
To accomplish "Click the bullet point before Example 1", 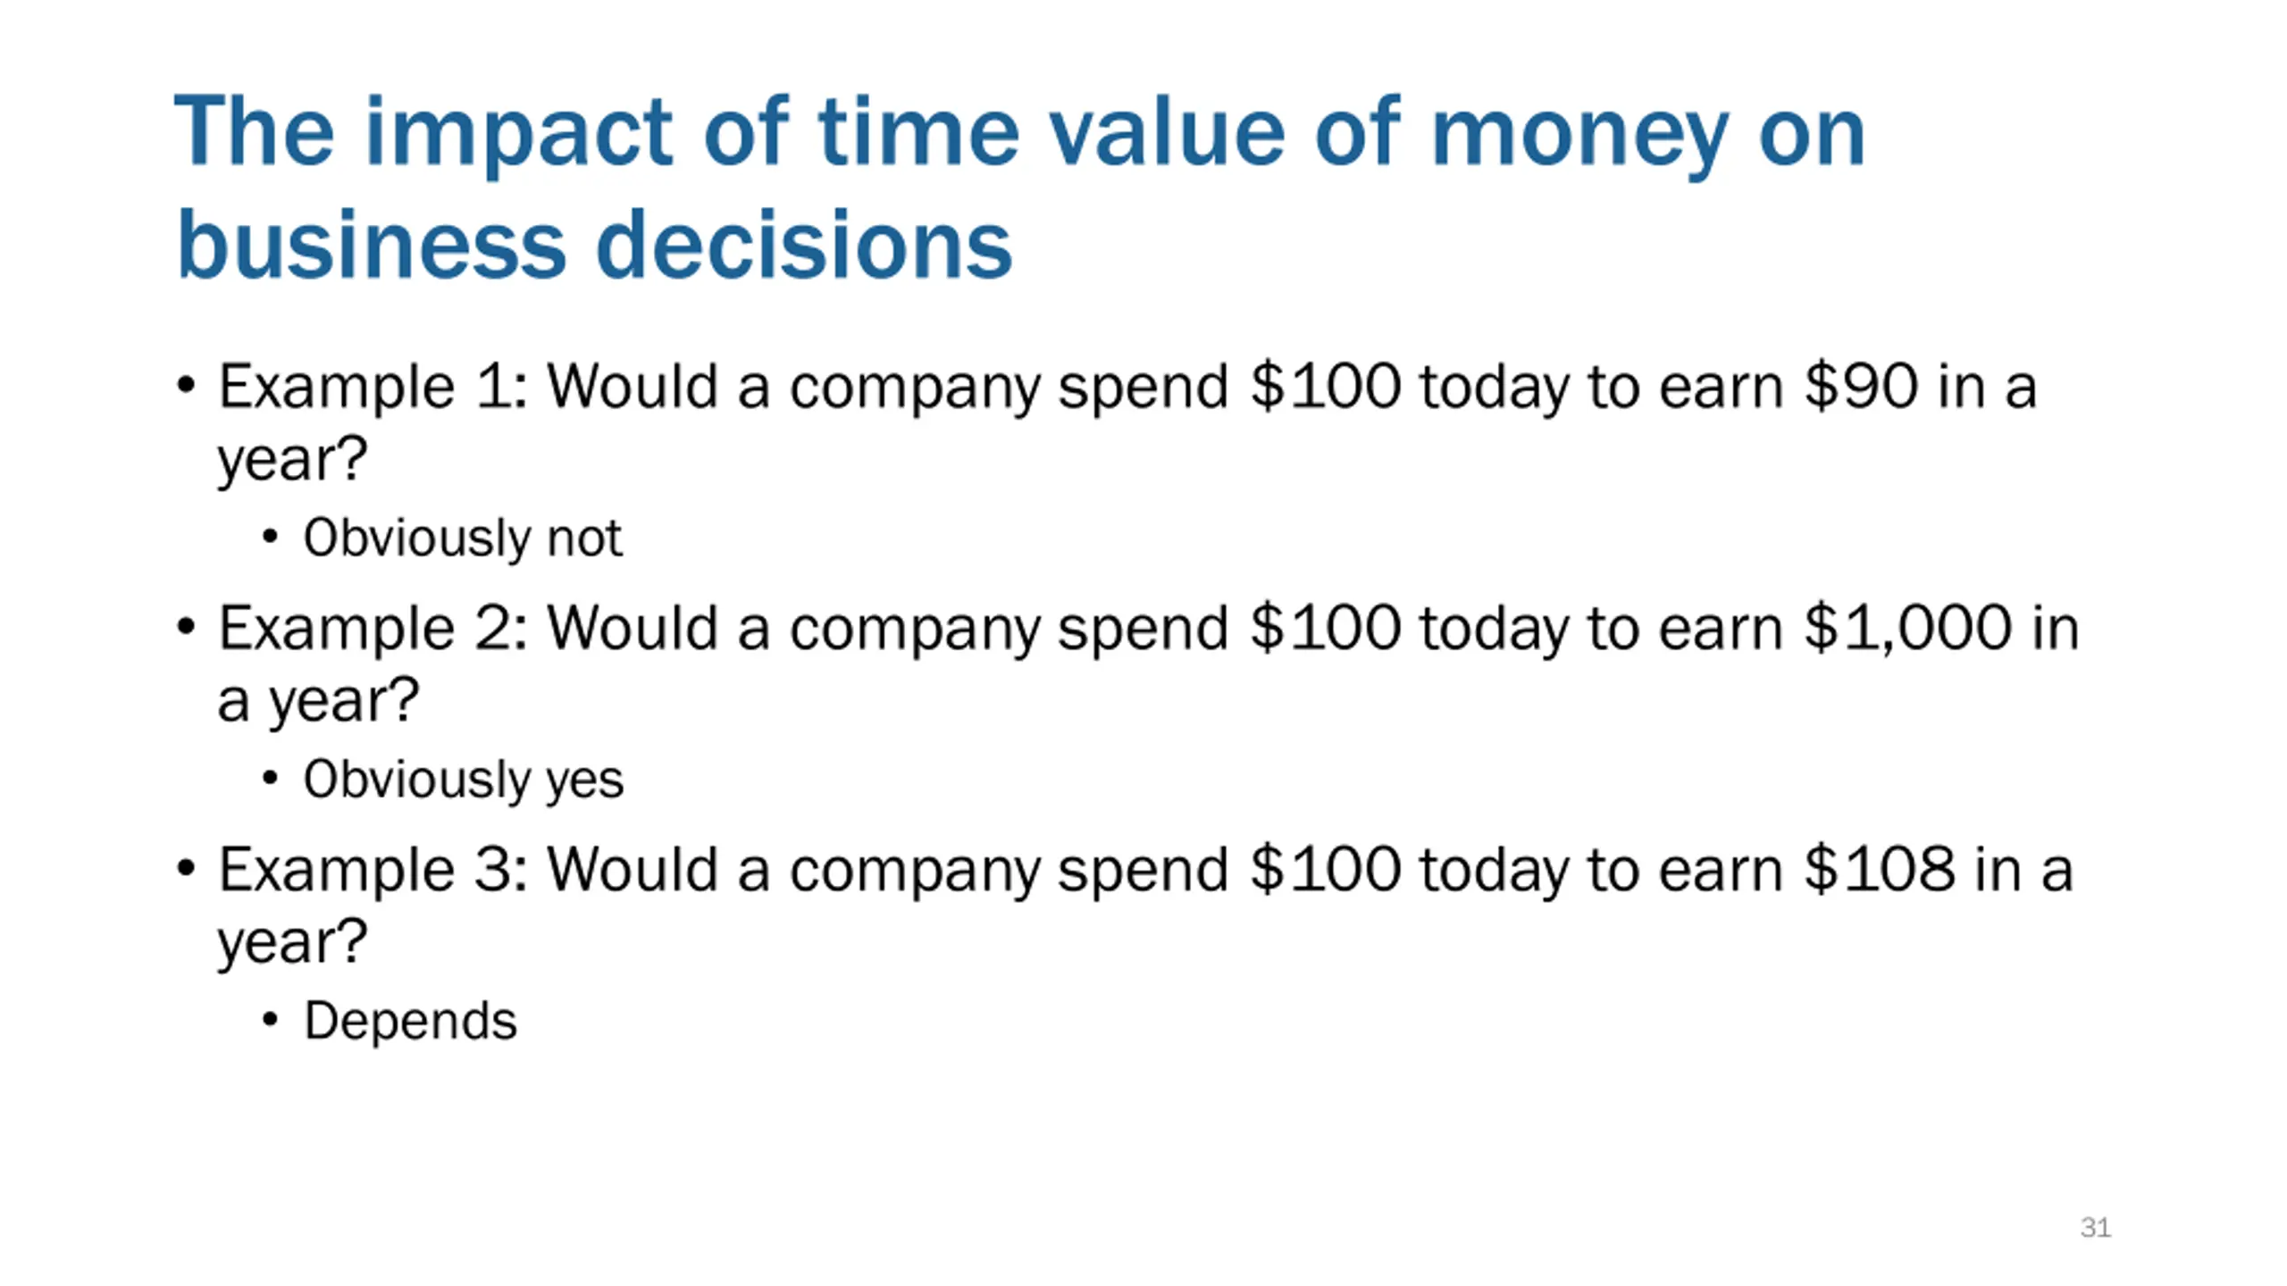I will point(186,387).
